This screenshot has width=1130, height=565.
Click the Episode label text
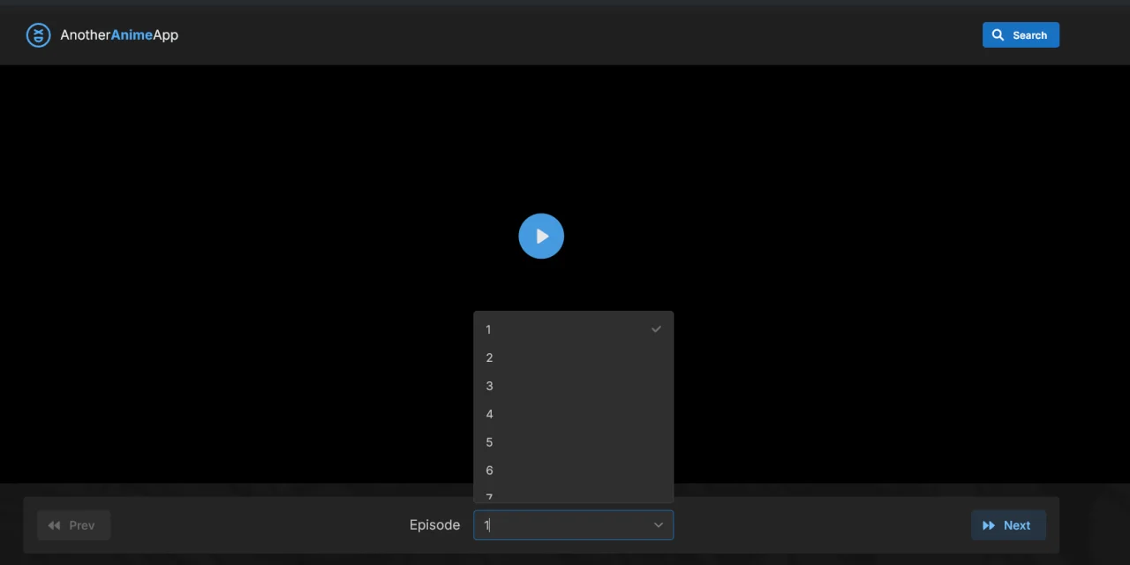click(x=434, y=525)
